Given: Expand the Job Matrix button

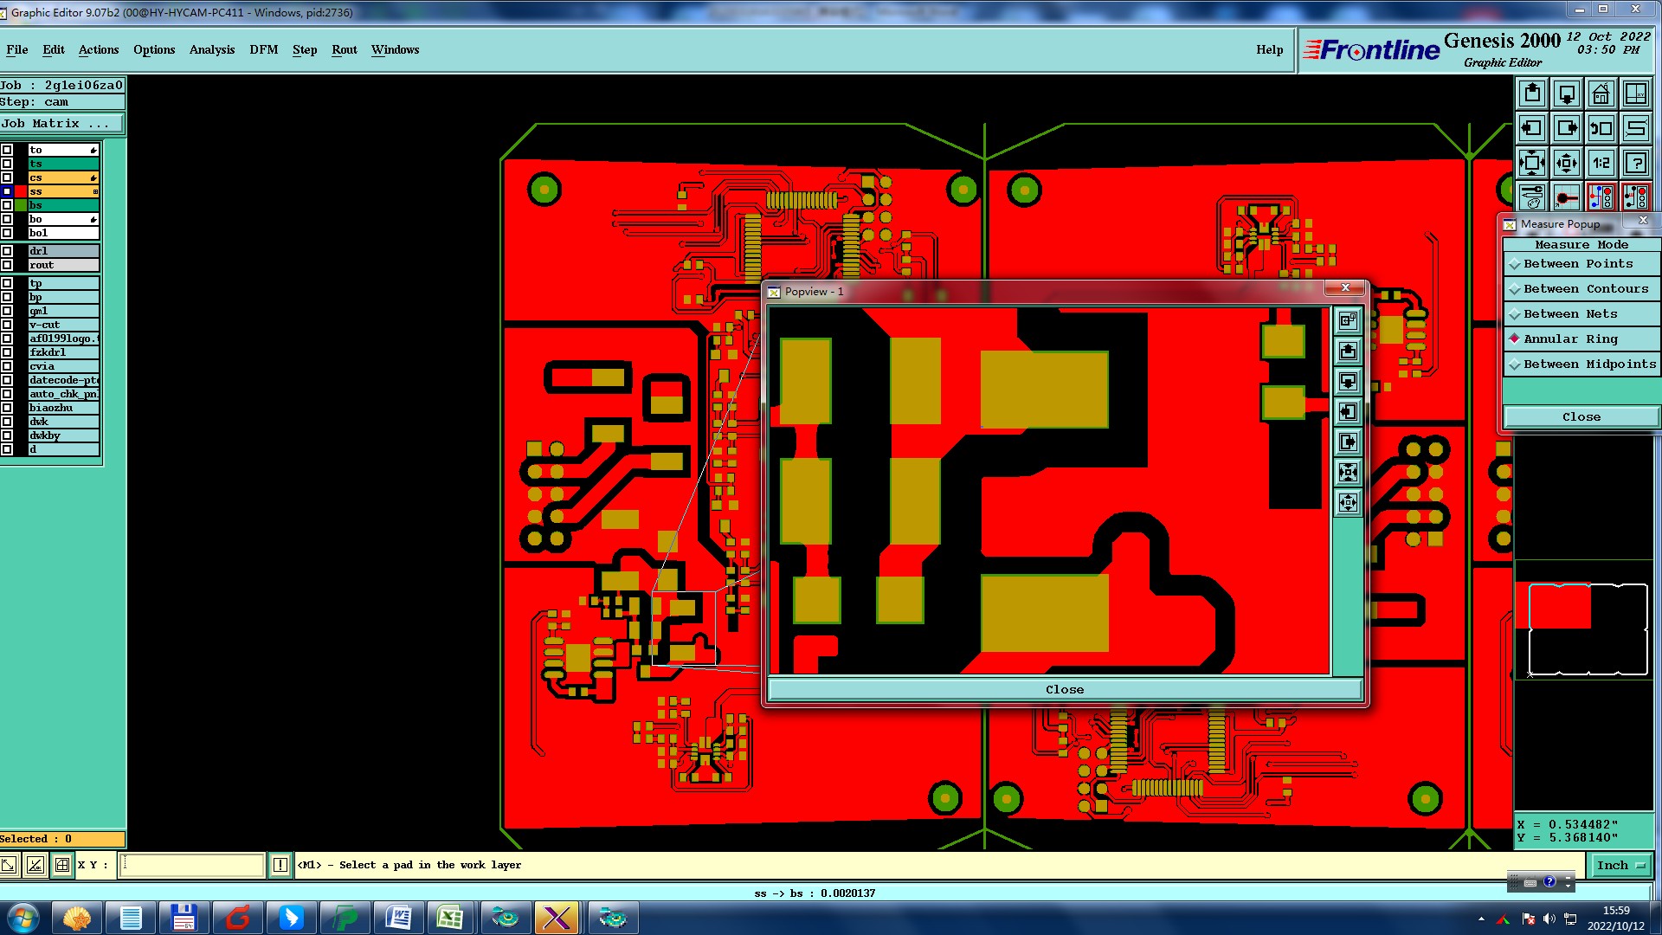Looking at the screenshot, I should tap(61, 124).
